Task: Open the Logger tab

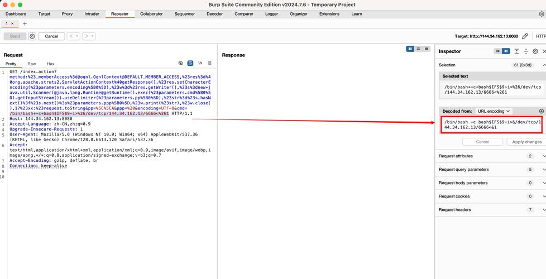Action: tap(272, 14)
